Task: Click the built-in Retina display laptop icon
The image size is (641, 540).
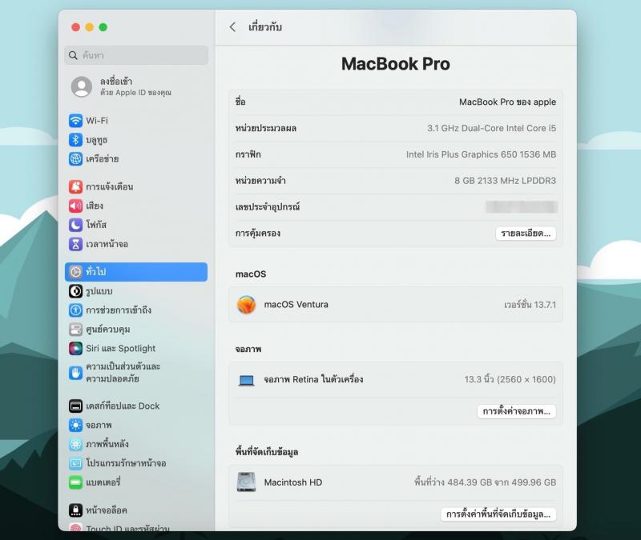Action: pos(247,381)
